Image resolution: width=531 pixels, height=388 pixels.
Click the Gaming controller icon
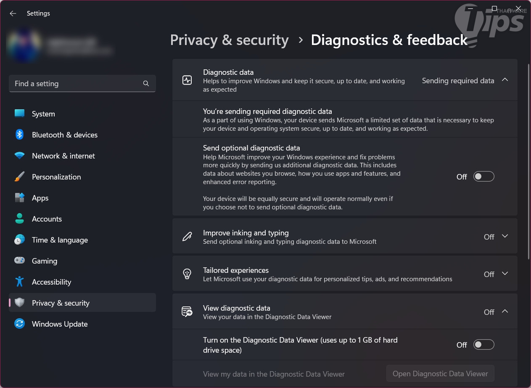tap(19, 261)
